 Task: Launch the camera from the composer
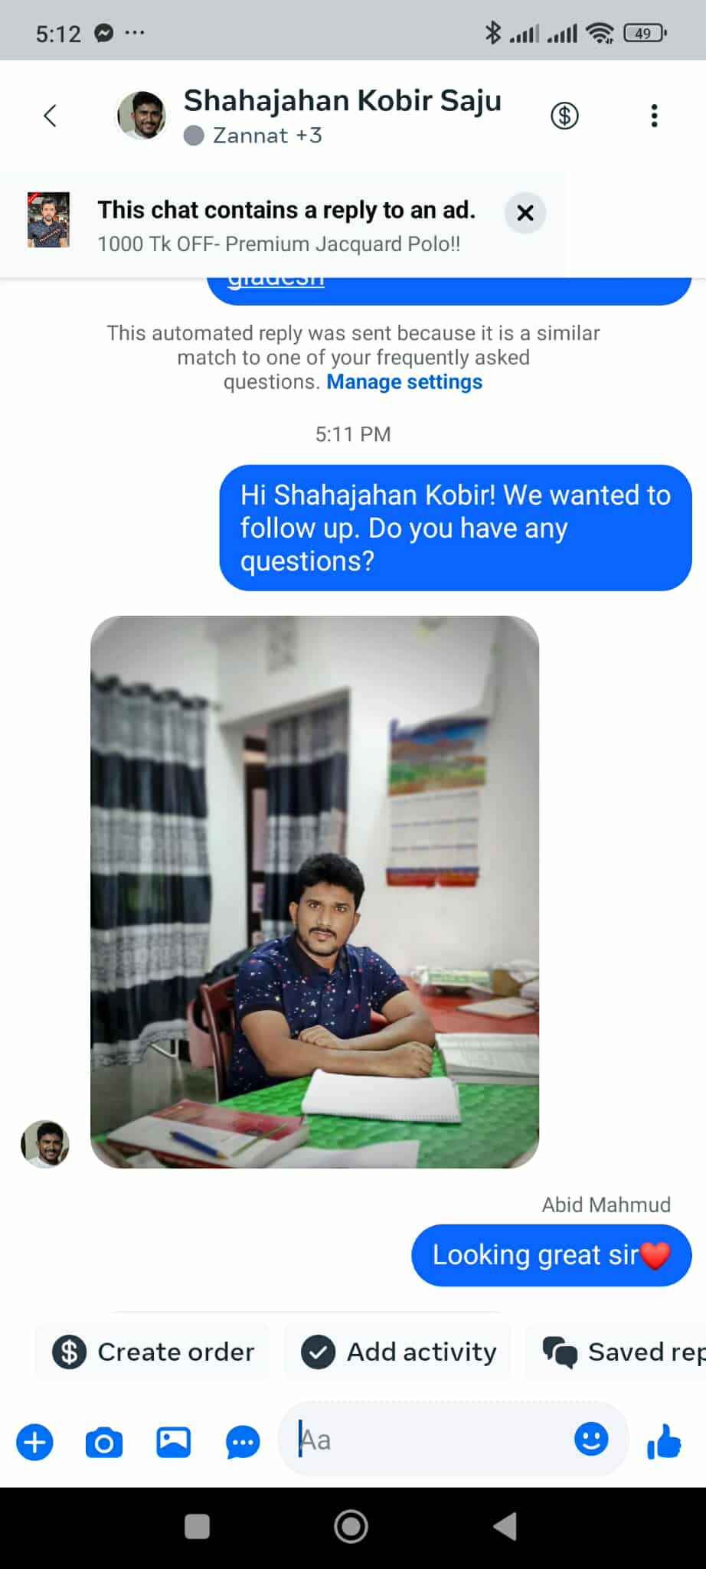(x=104, y=1443)
